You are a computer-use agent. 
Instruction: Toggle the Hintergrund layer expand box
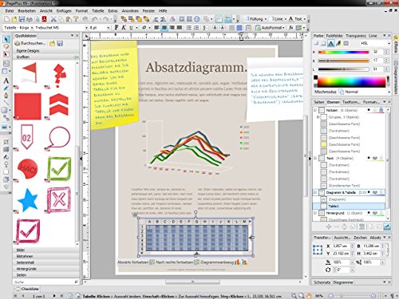point(315,213)
